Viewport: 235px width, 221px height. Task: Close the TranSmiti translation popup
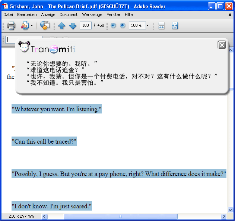pos(222,45)
